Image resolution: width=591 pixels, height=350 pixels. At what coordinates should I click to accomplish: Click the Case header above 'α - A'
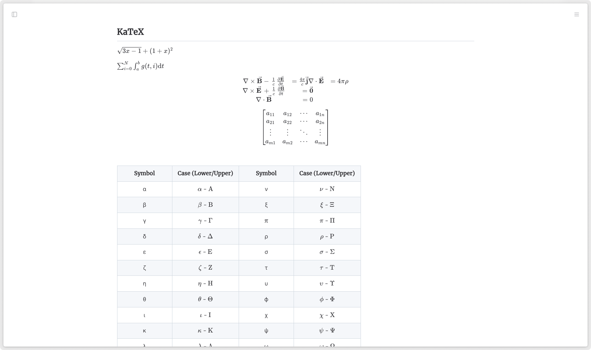pos(205,173)
